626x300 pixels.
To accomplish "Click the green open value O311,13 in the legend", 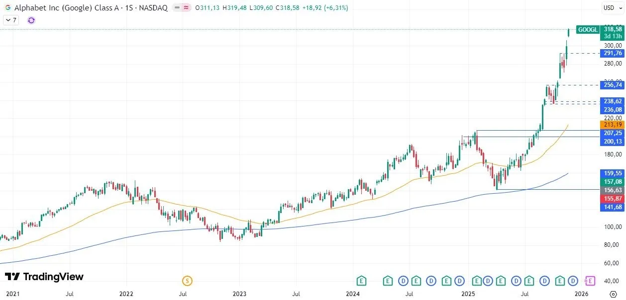I will pos(206,7).
